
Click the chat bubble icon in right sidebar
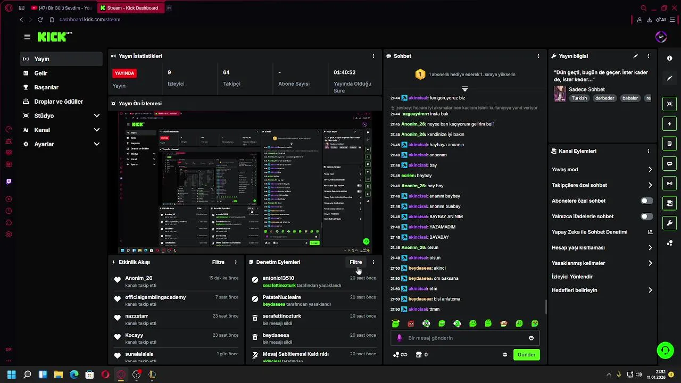(669, 163)
